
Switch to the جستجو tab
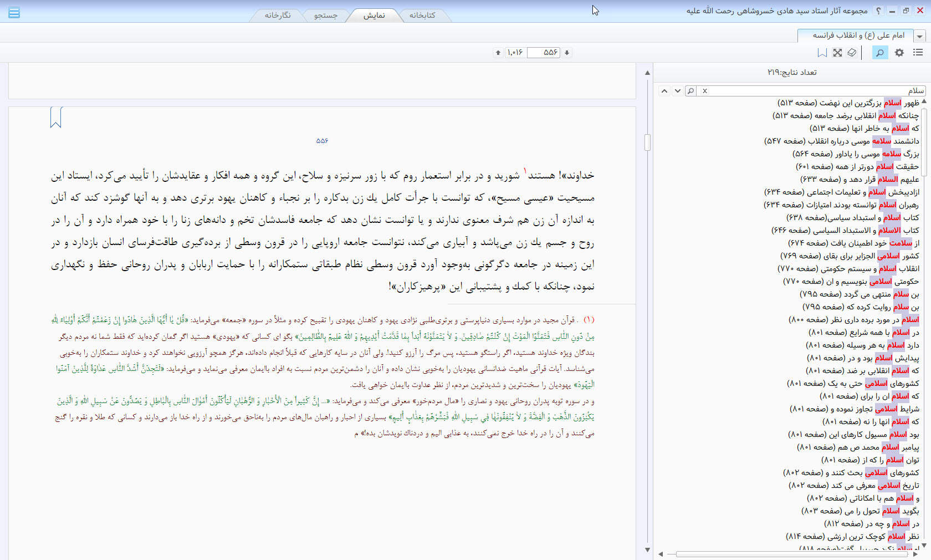click(x=326, y=15)
